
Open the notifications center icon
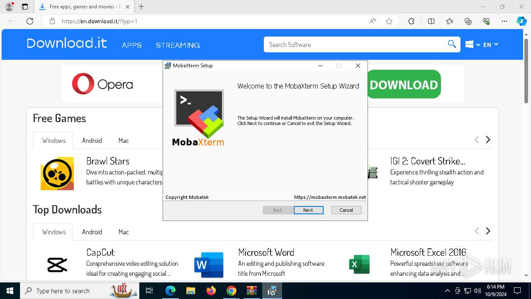click(x=517, y=291)
